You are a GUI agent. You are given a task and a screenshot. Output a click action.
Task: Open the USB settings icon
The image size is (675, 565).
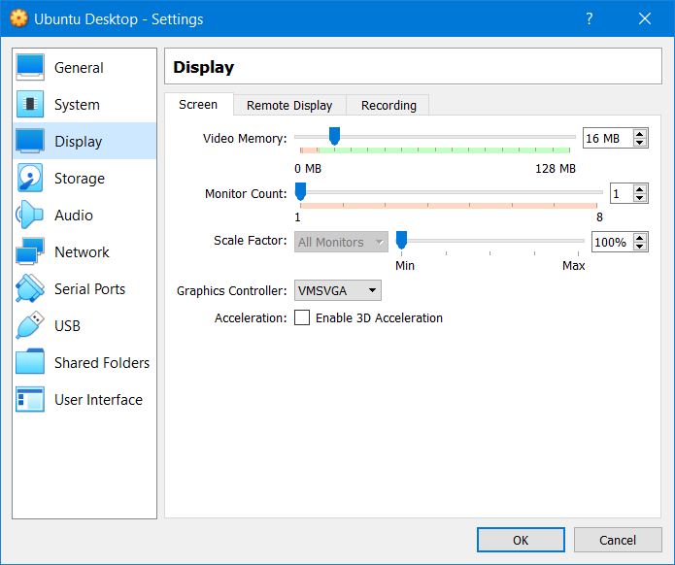click(x=30, y=326)
